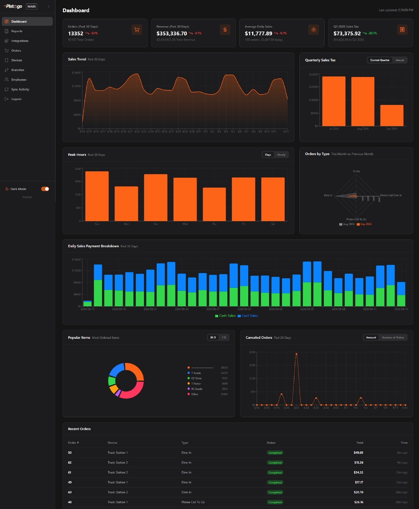
Task: Open recent order number 50
Action: (238, 452)
